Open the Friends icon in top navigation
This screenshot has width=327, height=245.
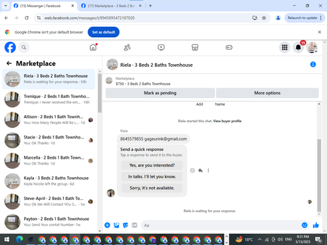(x=127, y=47)
